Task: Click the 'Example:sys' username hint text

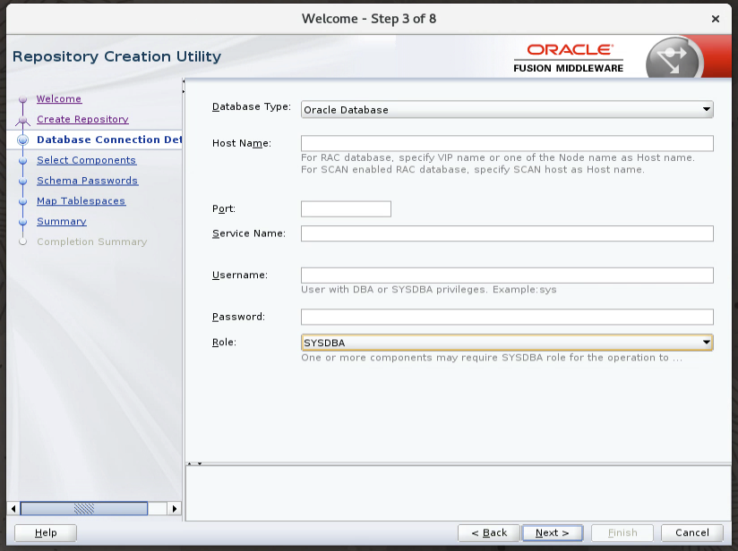Action: click(524, 290)
